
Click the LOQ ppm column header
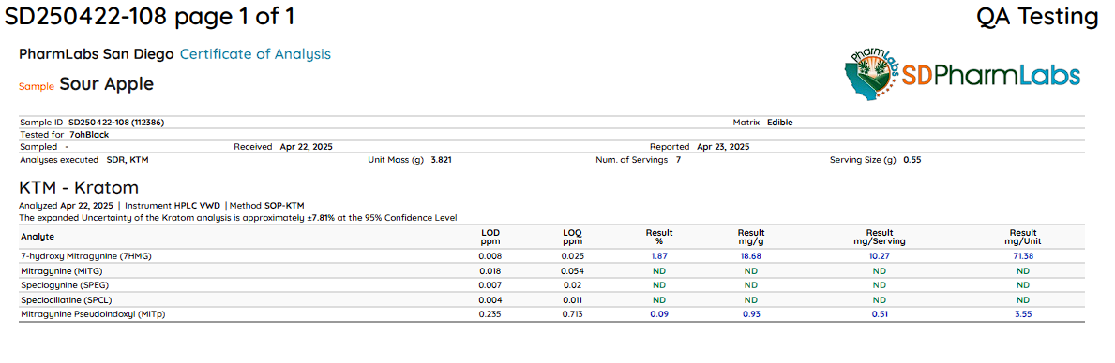572,237
